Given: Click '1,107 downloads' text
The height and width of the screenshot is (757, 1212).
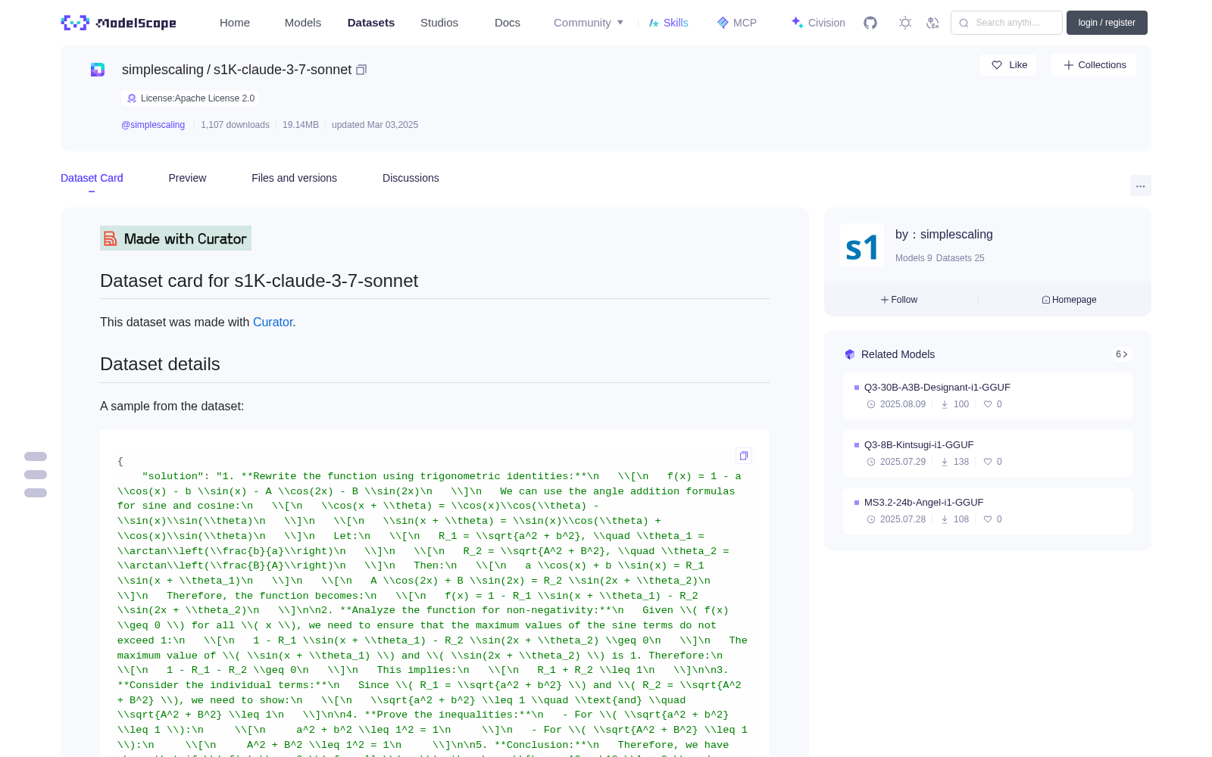Looking at the screenshot, I should point(235,125).
